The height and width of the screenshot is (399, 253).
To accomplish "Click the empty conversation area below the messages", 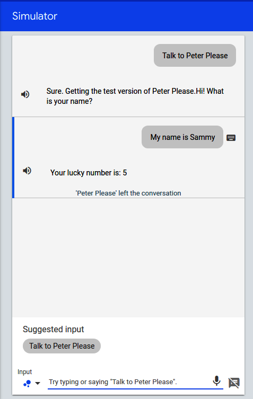I will 128,258.
